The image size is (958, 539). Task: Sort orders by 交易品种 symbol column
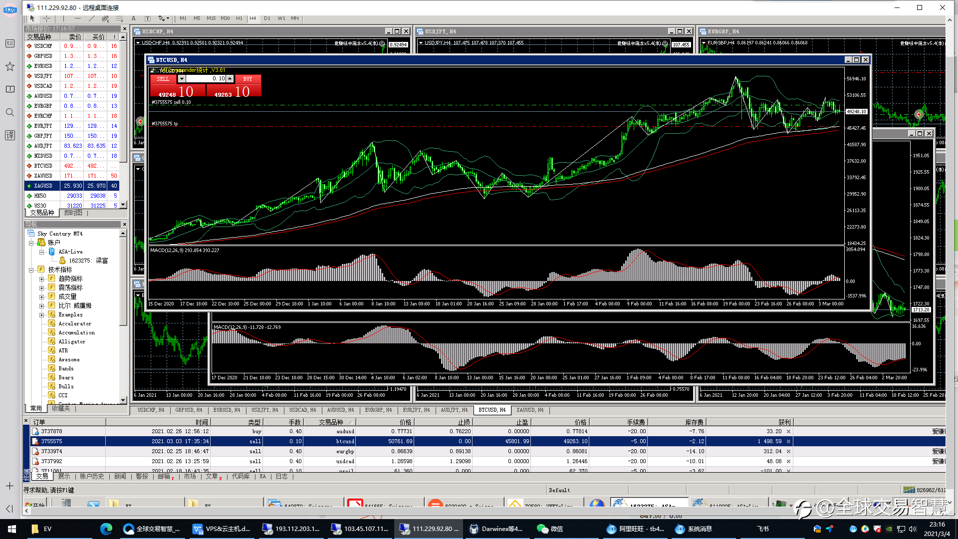(x=331, y=422)
